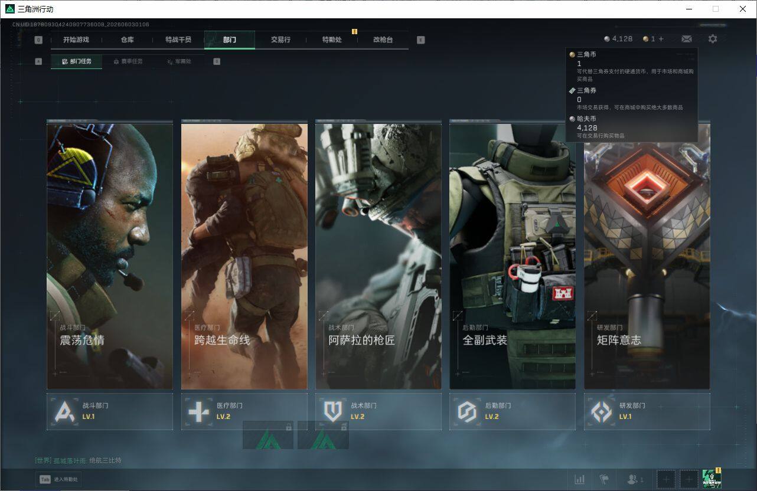This screenshot has height=491, width=757.
Task: Open the 跨越生命线 medical department card
Action: coord(244,256)
